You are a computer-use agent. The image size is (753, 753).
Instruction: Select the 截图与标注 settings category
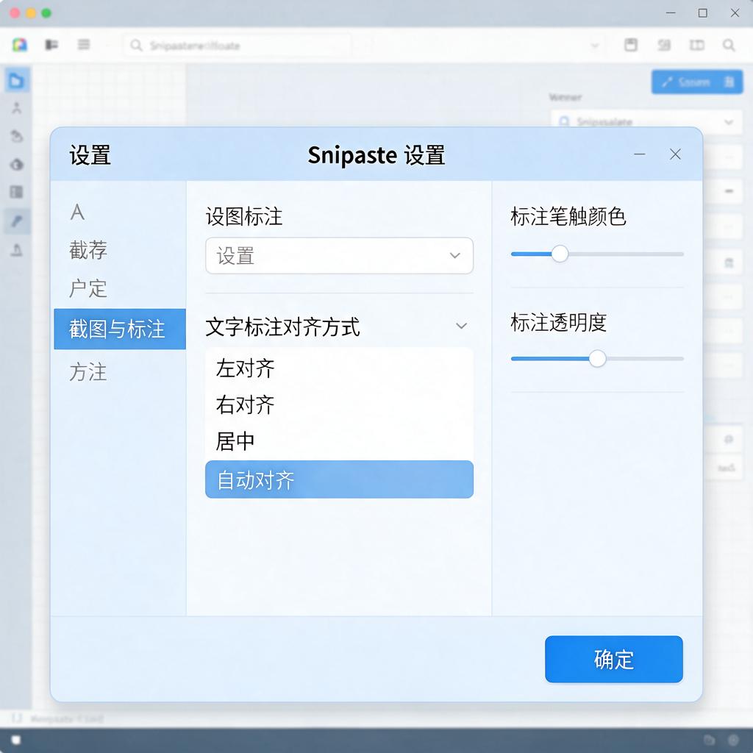point(120,329)
